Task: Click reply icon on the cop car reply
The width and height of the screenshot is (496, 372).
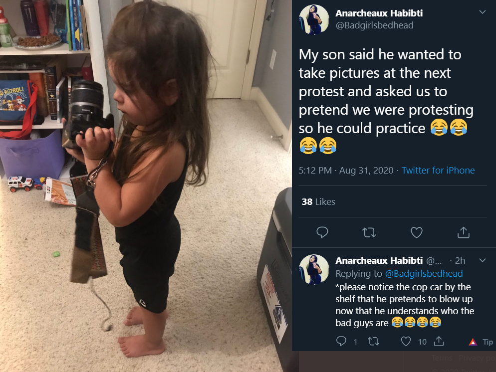Action: click(x=341, y=341)
